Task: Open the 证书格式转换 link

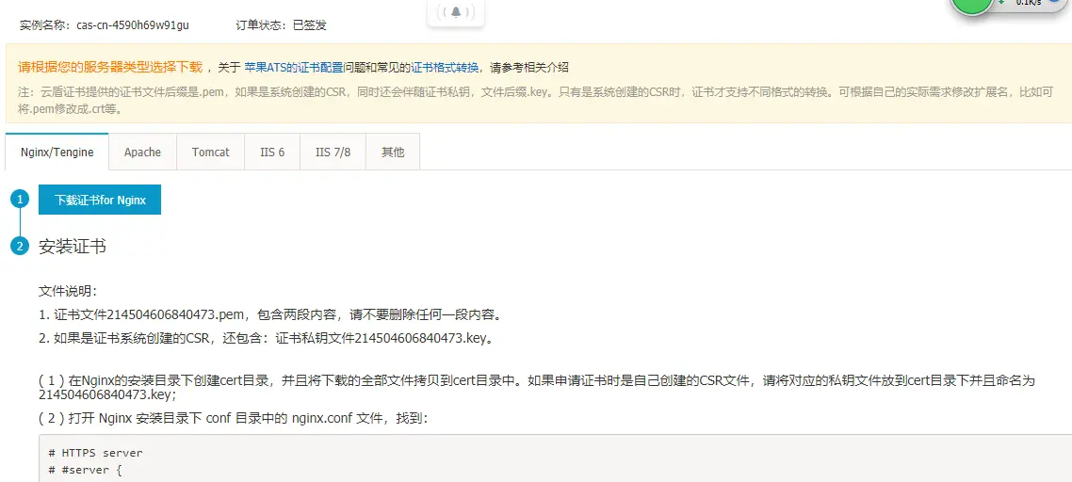Action: click(445, 68)
